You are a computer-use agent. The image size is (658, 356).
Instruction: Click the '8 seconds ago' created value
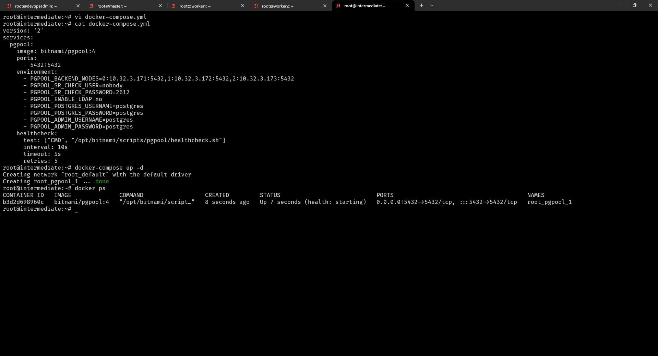click(227, 202)
